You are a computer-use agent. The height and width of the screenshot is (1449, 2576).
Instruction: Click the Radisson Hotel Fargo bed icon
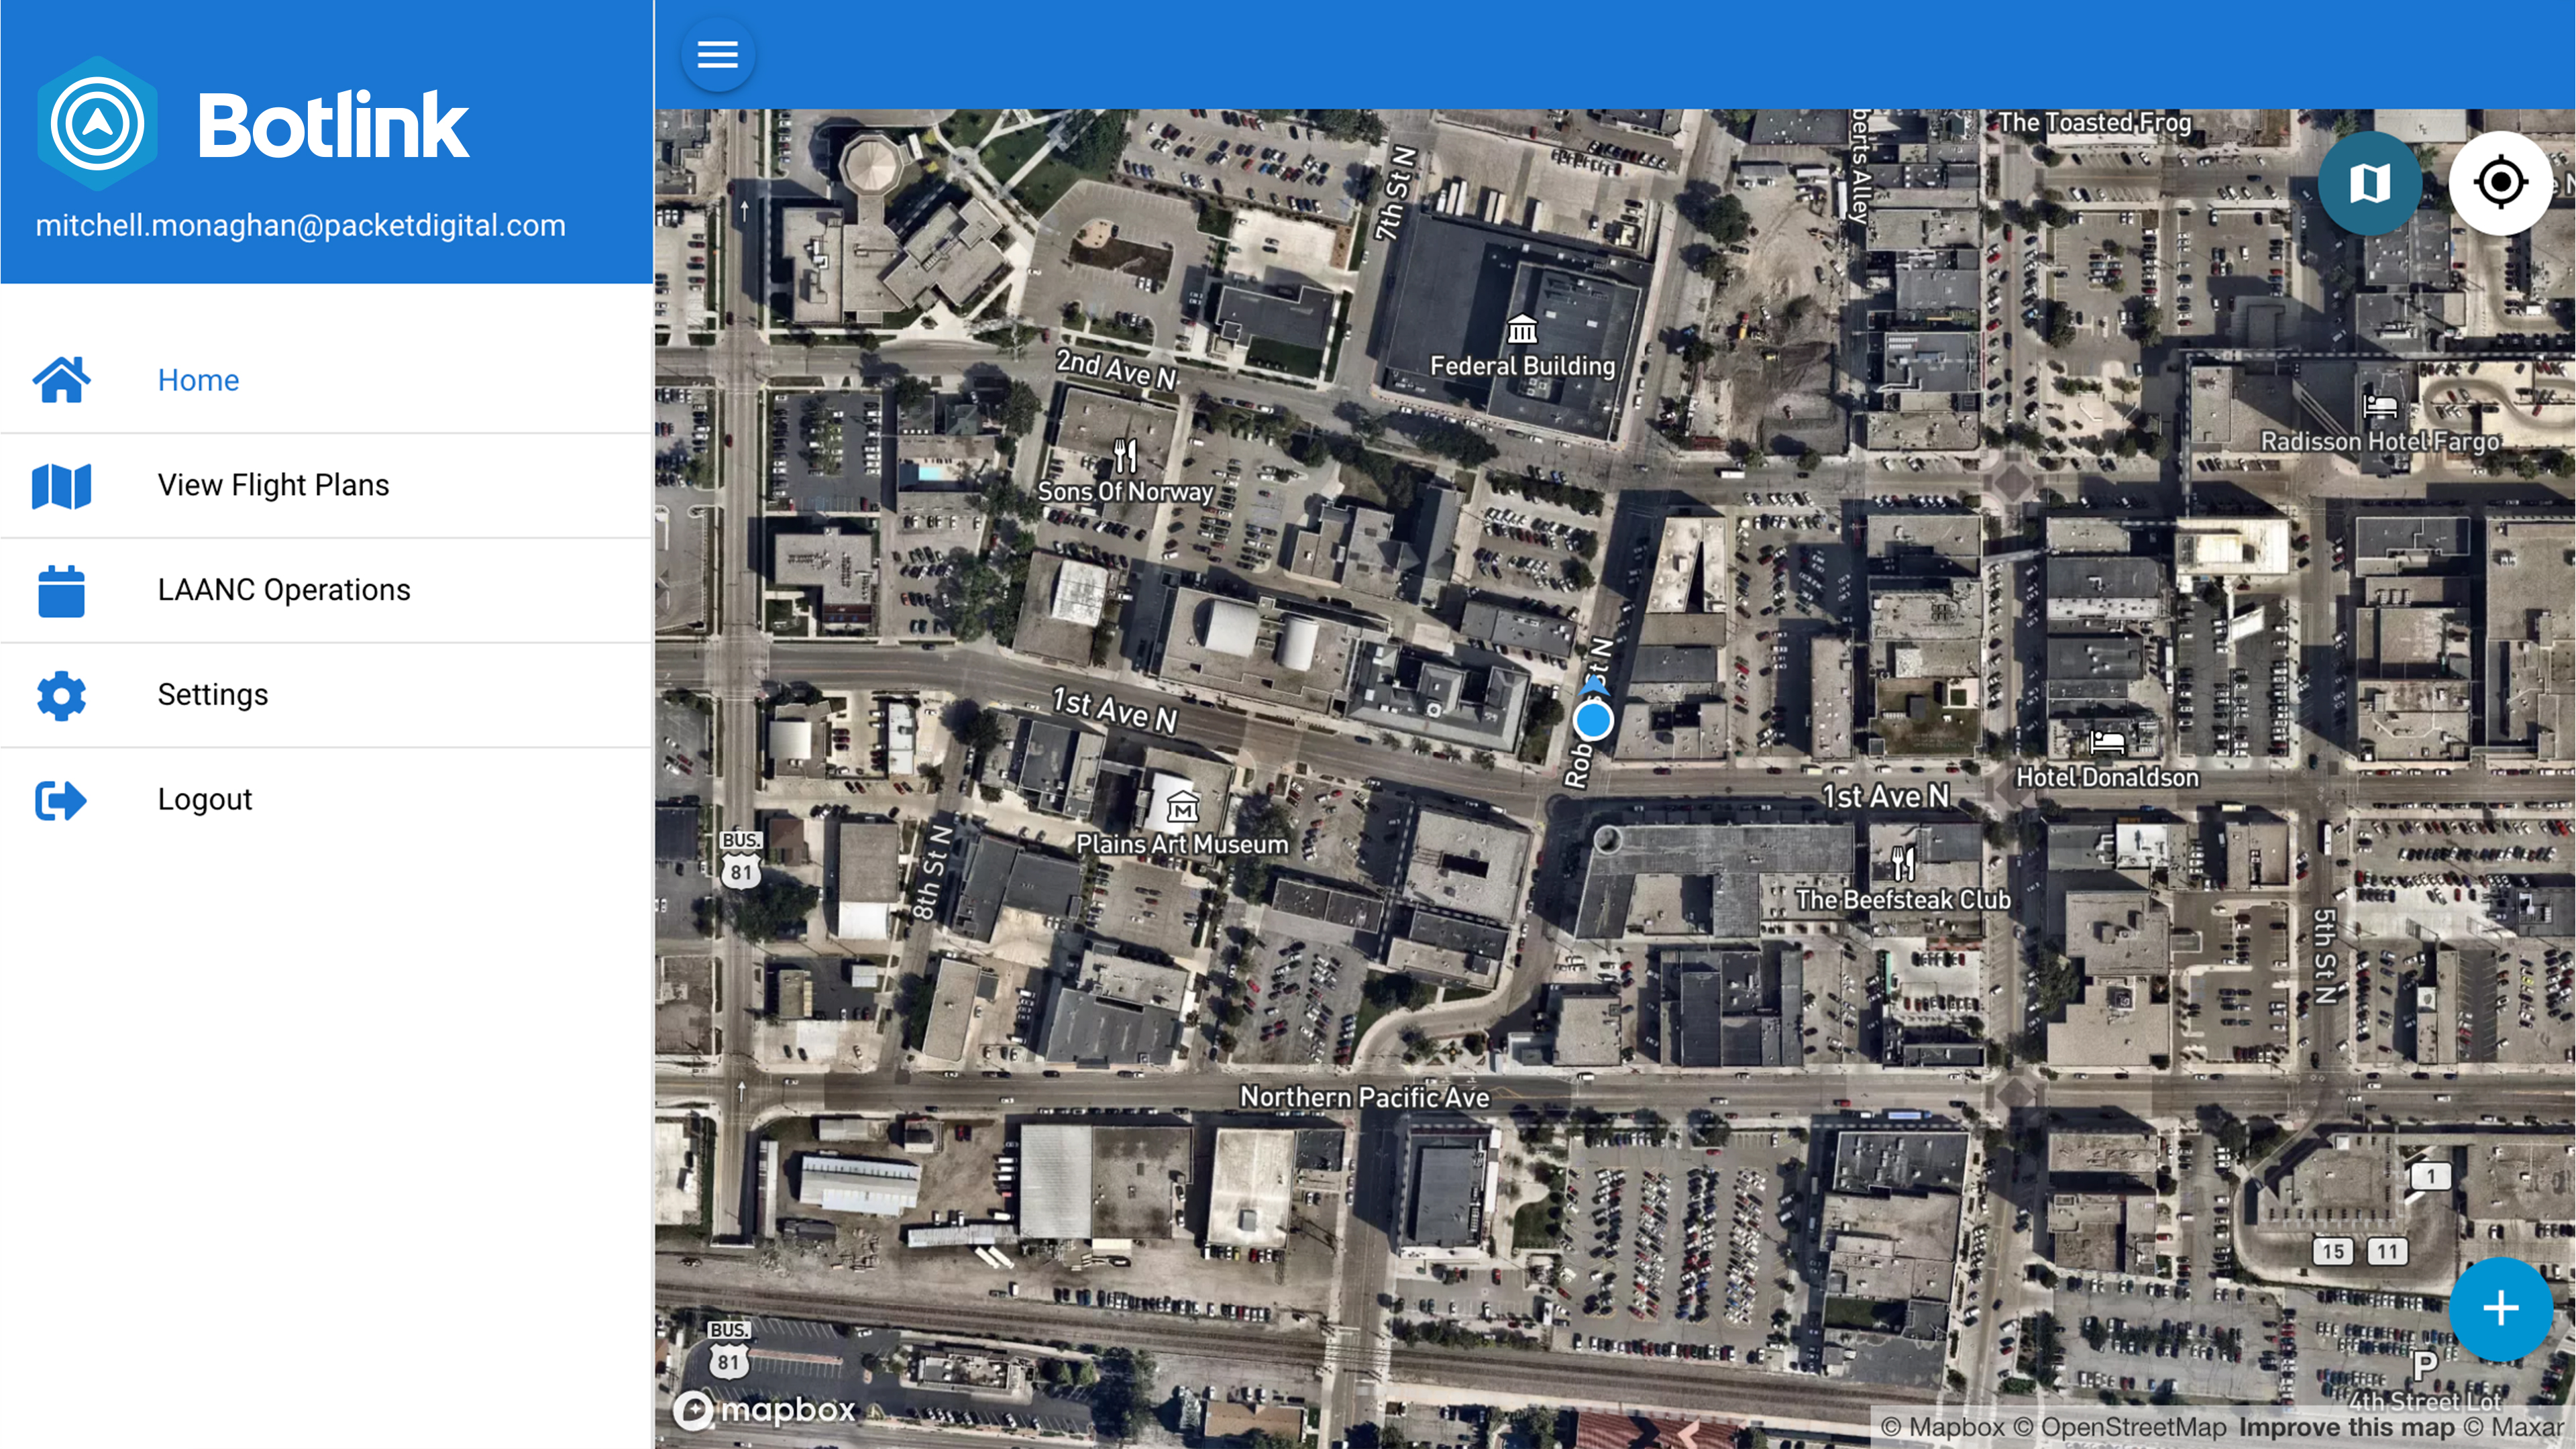tap(2380, 406)
